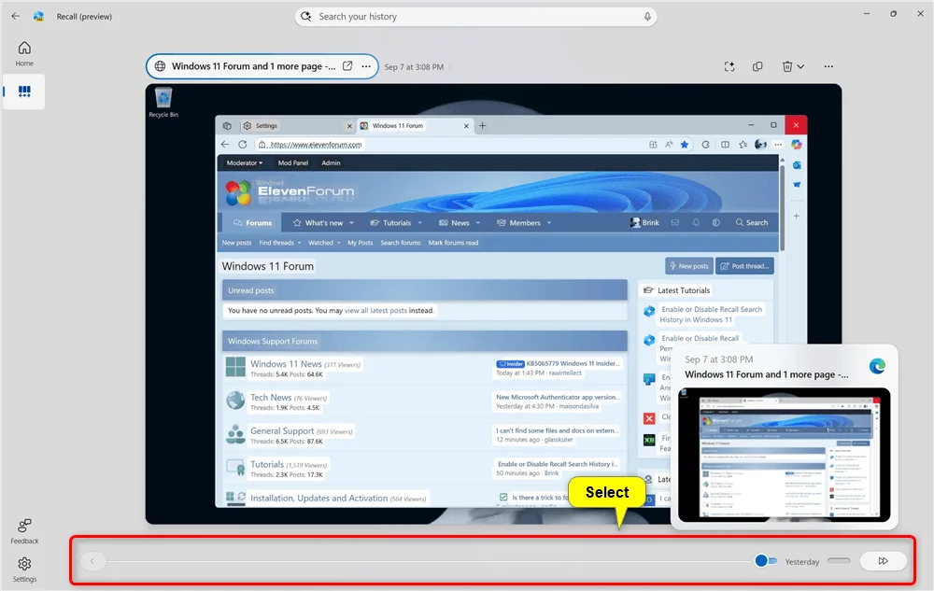Open Installation, Updates and Activation forum
The width and height of the screenshot is (934, 591).
pyautogui.click(x=318, y=499)
